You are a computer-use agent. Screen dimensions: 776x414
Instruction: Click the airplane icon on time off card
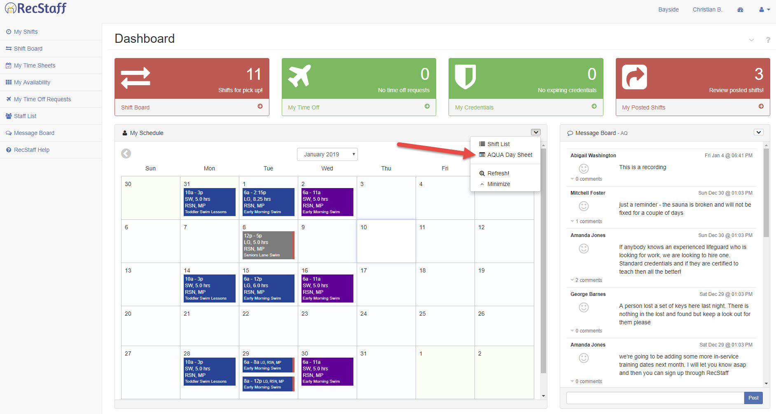(299, 76)
